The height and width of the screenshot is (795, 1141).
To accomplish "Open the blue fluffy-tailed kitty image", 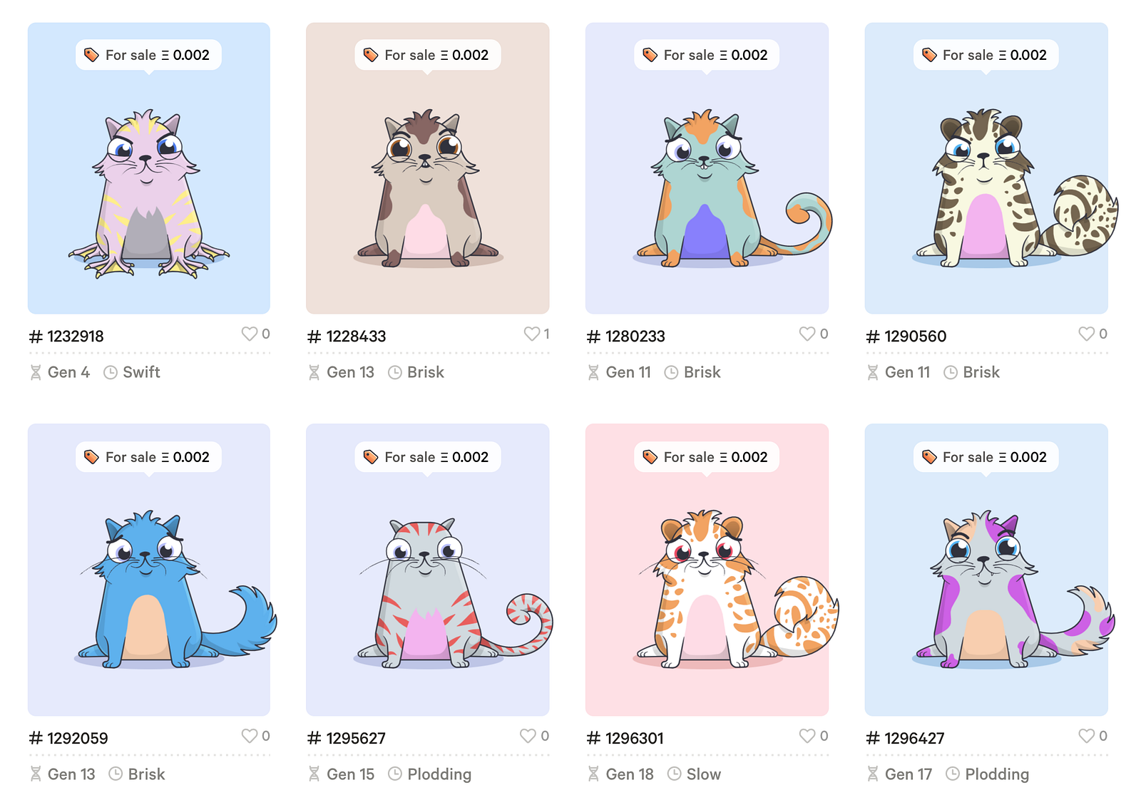I will [x=176, y=589].
